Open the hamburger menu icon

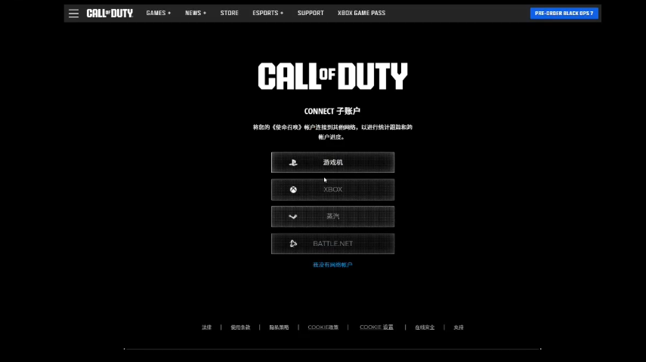73,14
